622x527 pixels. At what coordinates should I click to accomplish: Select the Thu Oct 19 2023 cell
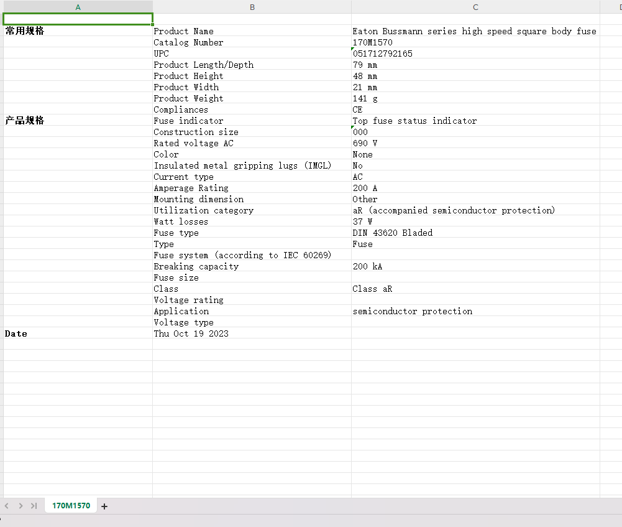click(252, 333)
